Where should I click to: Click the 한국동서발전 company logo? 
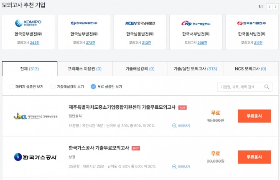[252, 23]
